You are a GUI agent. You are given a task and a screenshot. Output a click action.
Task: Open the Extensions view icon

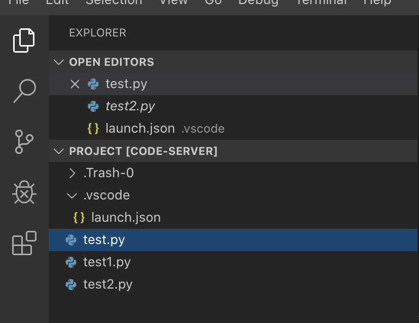[x=24, y=243]
